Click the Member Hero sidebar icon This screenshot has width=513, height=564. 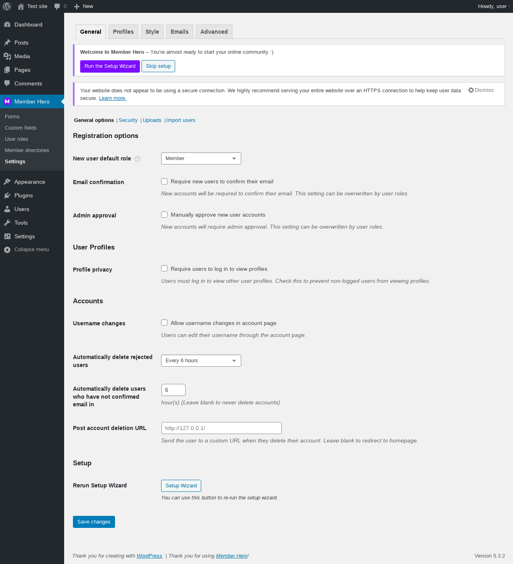click(7, 101)
